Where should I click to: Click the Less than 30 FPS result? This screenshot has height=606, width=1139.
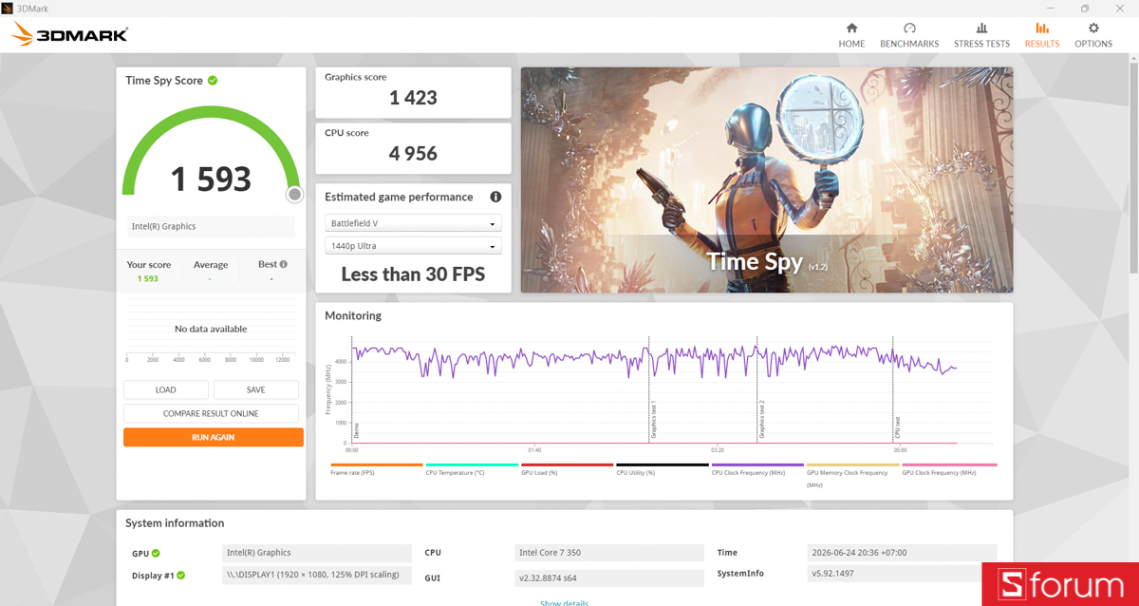413,275
